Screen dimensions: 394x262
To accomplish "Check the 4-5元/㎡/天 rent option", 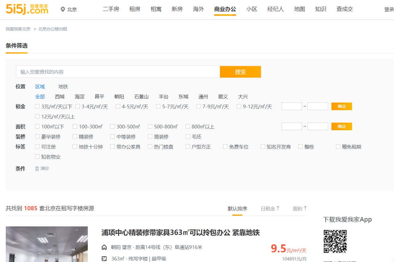I will coord(118,106).
